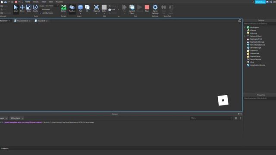This screenshot has width=276, height=155.
Task: Click the share icon at top right
Action: (271, 2)
